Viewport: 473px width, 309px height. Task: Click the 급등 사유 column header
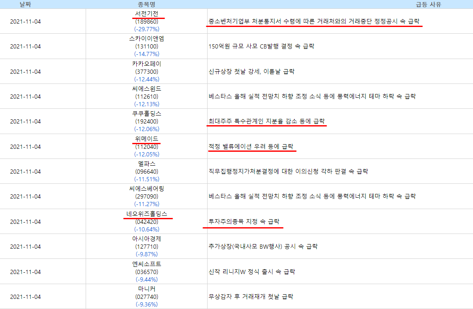point(428,5)
